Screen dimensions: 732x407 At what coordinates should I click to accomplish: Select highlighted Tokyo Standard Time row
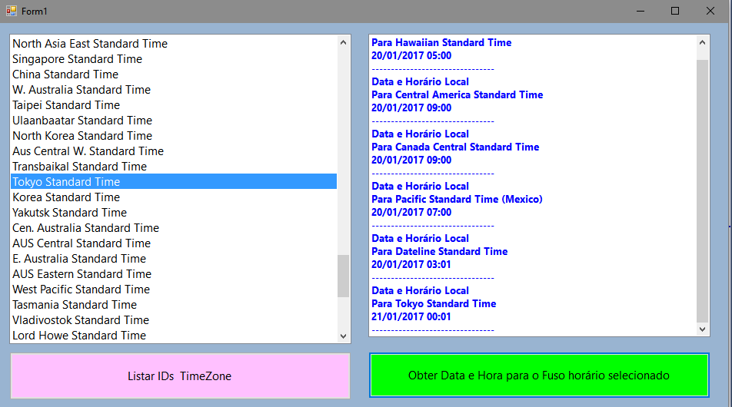174,182
